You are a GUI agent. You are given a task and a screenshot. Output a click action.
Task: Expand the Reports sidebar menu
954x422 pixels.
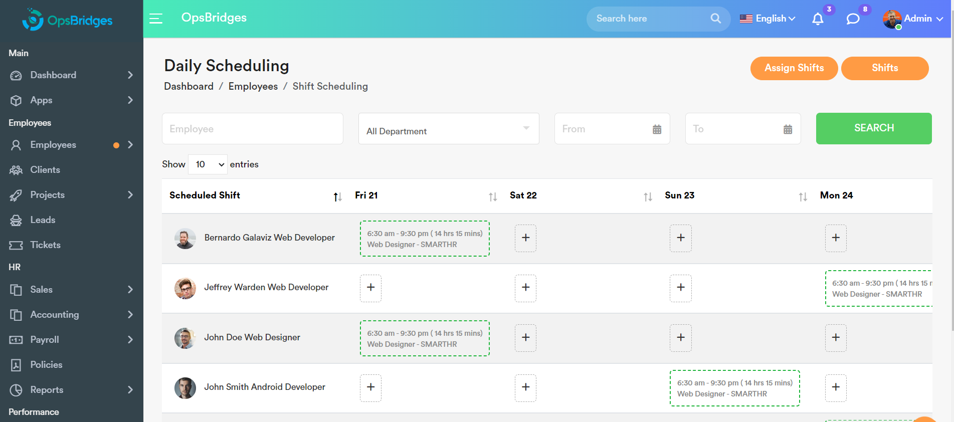click(72, 390)
